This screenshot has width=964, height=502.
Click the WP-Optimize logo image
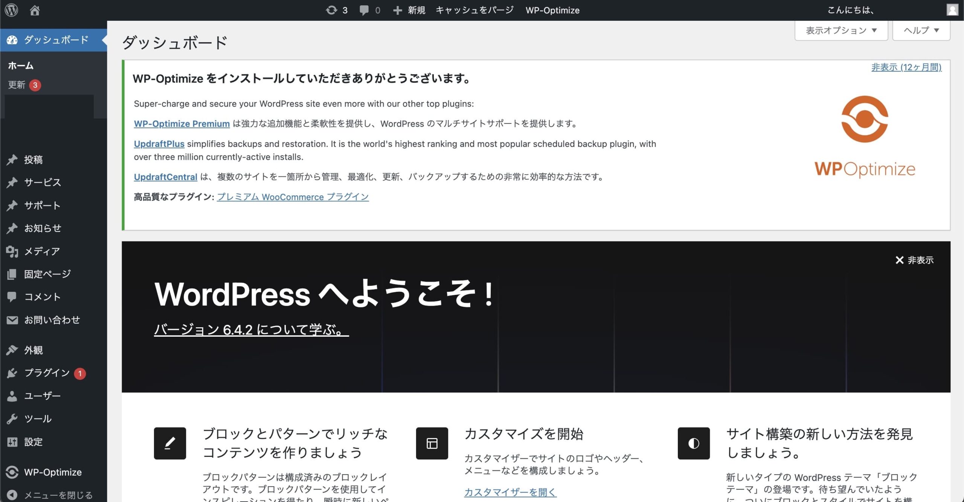click(x=865, y=136)
